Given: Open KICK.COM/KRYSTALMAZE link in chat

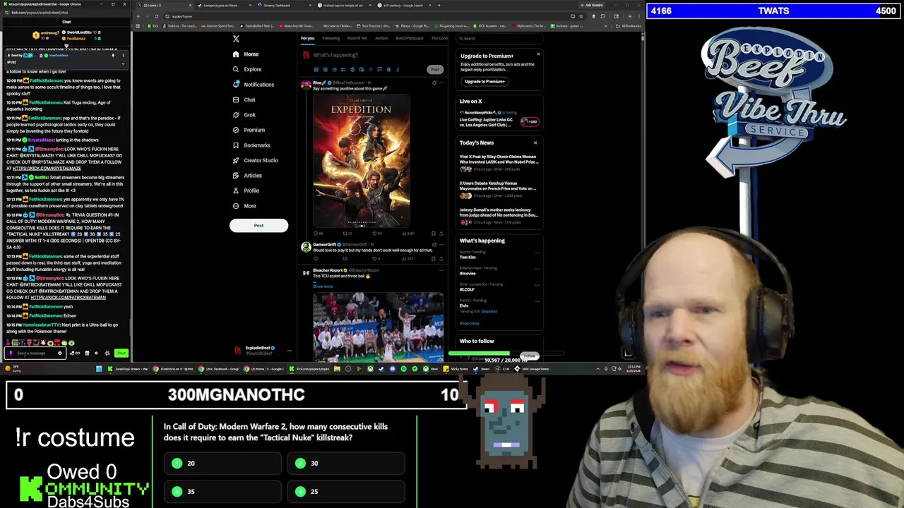Looking at the screenshot, I should (46, 169).
